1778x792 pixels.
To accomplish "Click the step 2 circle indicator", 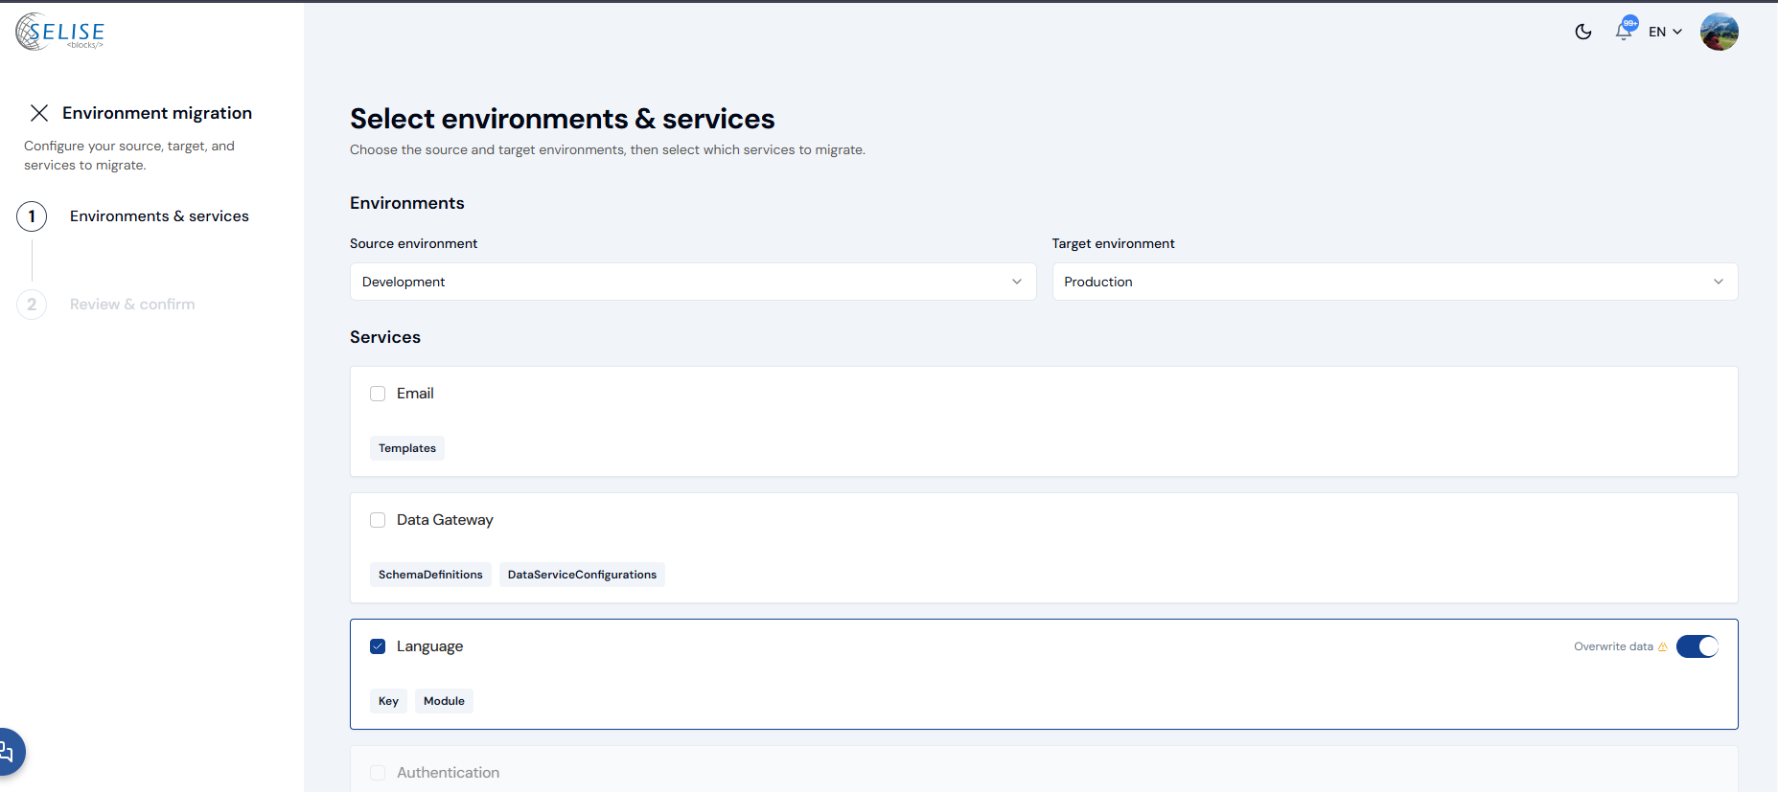I will [x=32, y=305].
